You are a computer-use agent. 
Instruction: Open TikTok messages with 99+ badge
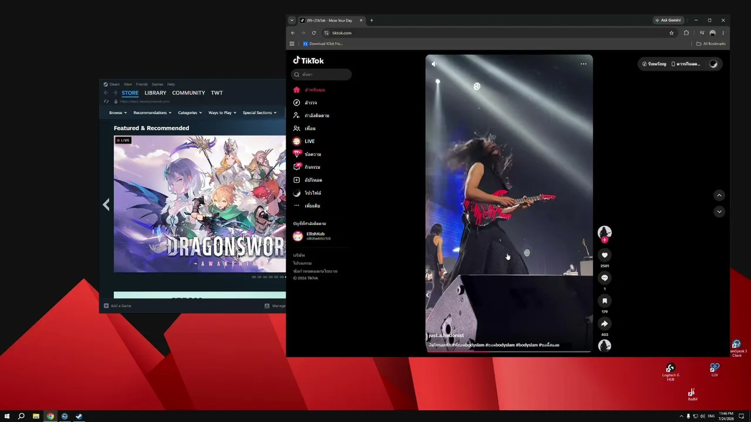307,154
